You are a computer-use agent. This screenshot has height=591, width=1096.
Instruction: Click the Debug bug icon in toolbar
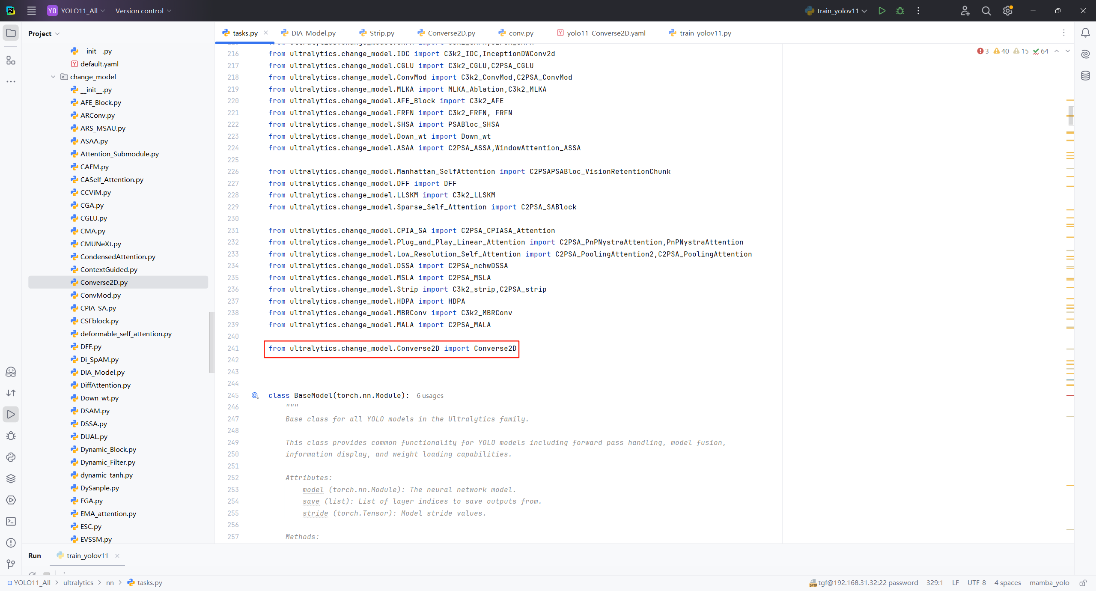point(900,11)
